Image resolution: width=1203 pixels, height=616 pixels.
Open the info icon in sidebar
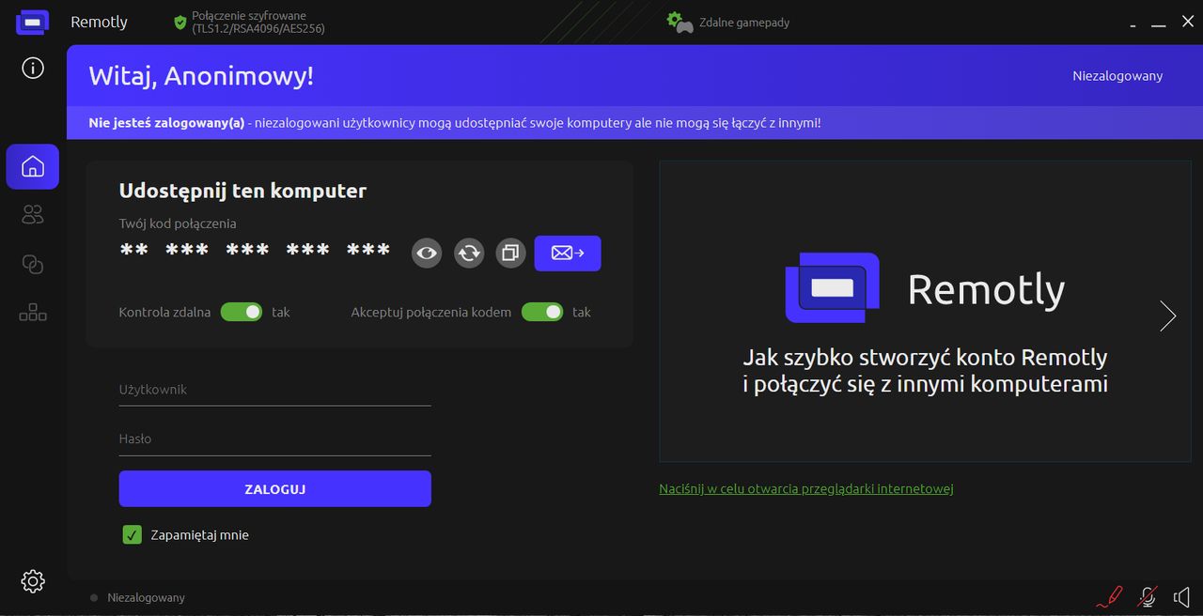click(33, 68)
